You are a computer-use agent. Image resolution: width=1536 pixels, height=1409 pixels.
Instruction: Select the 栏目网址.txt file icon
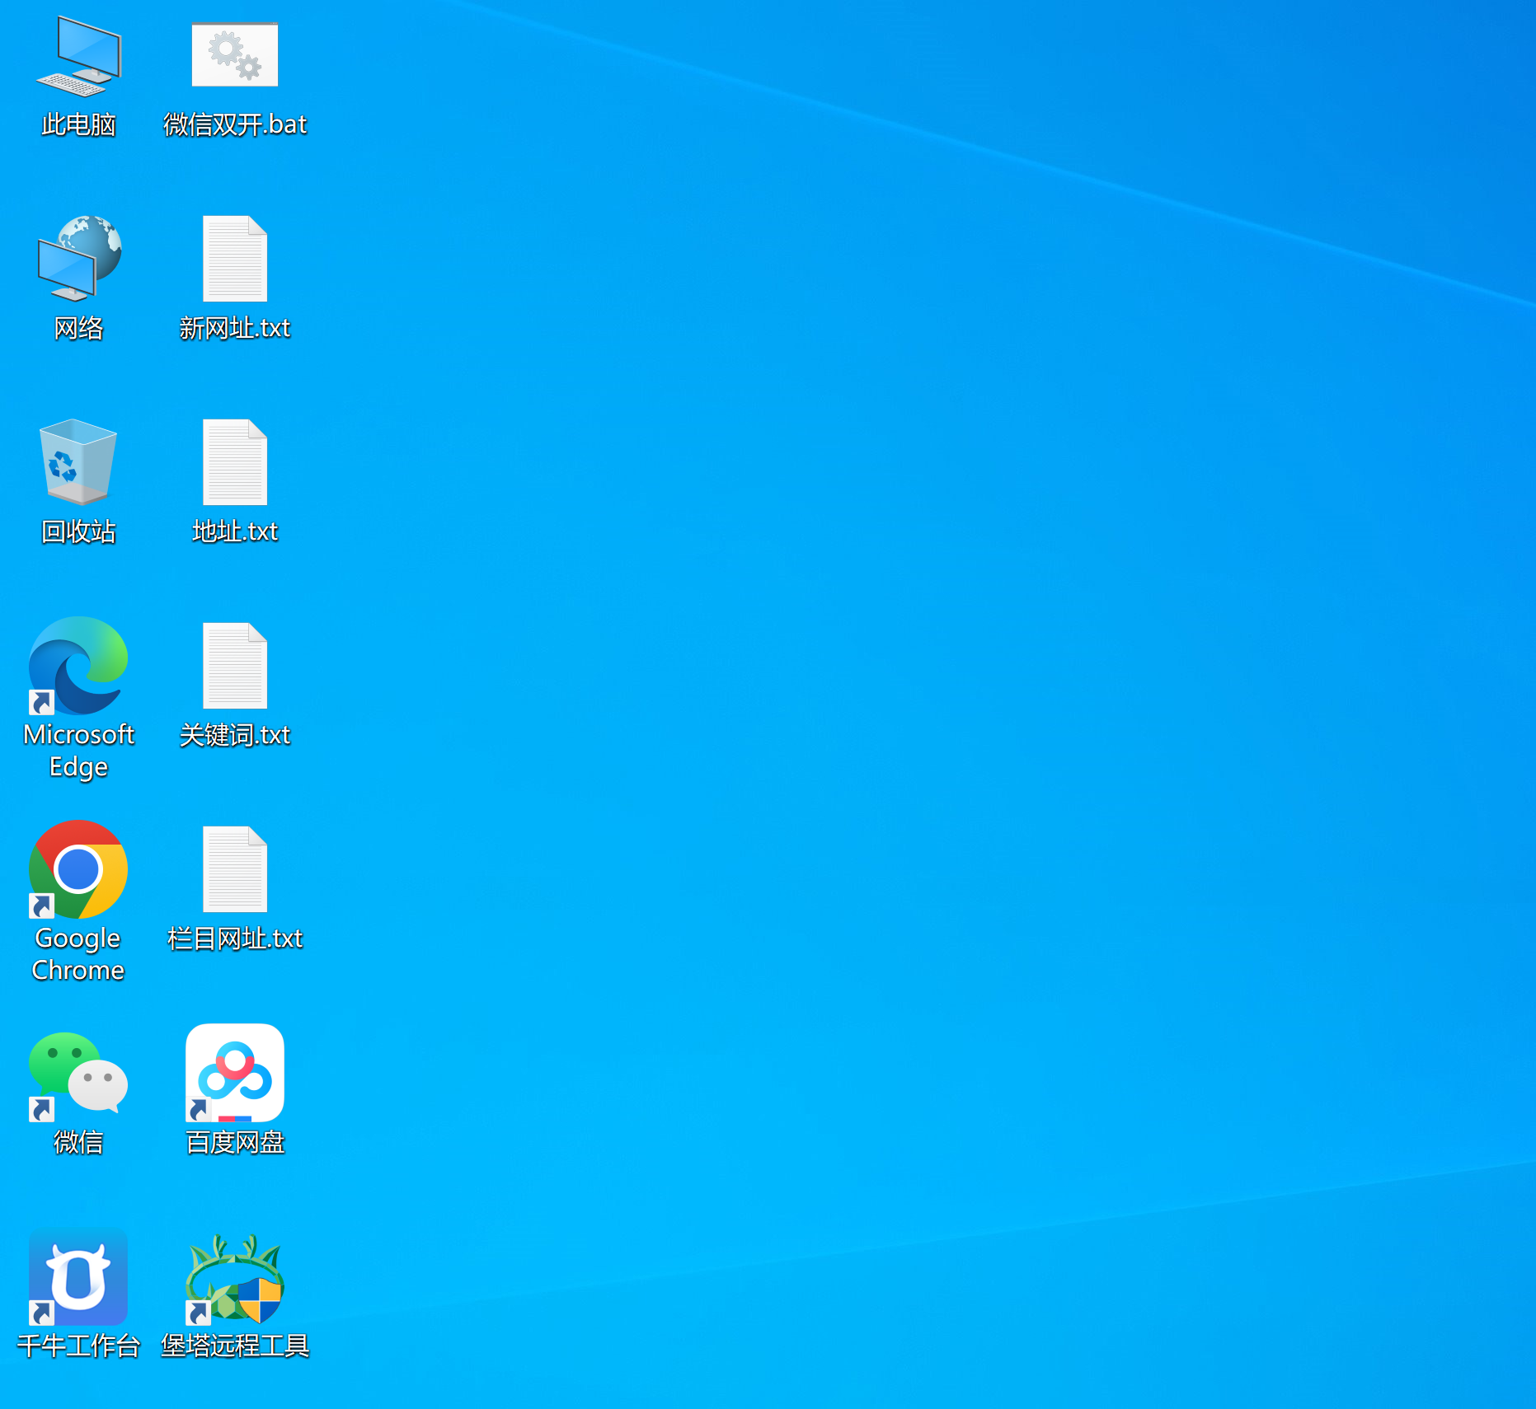pos(235,869)
